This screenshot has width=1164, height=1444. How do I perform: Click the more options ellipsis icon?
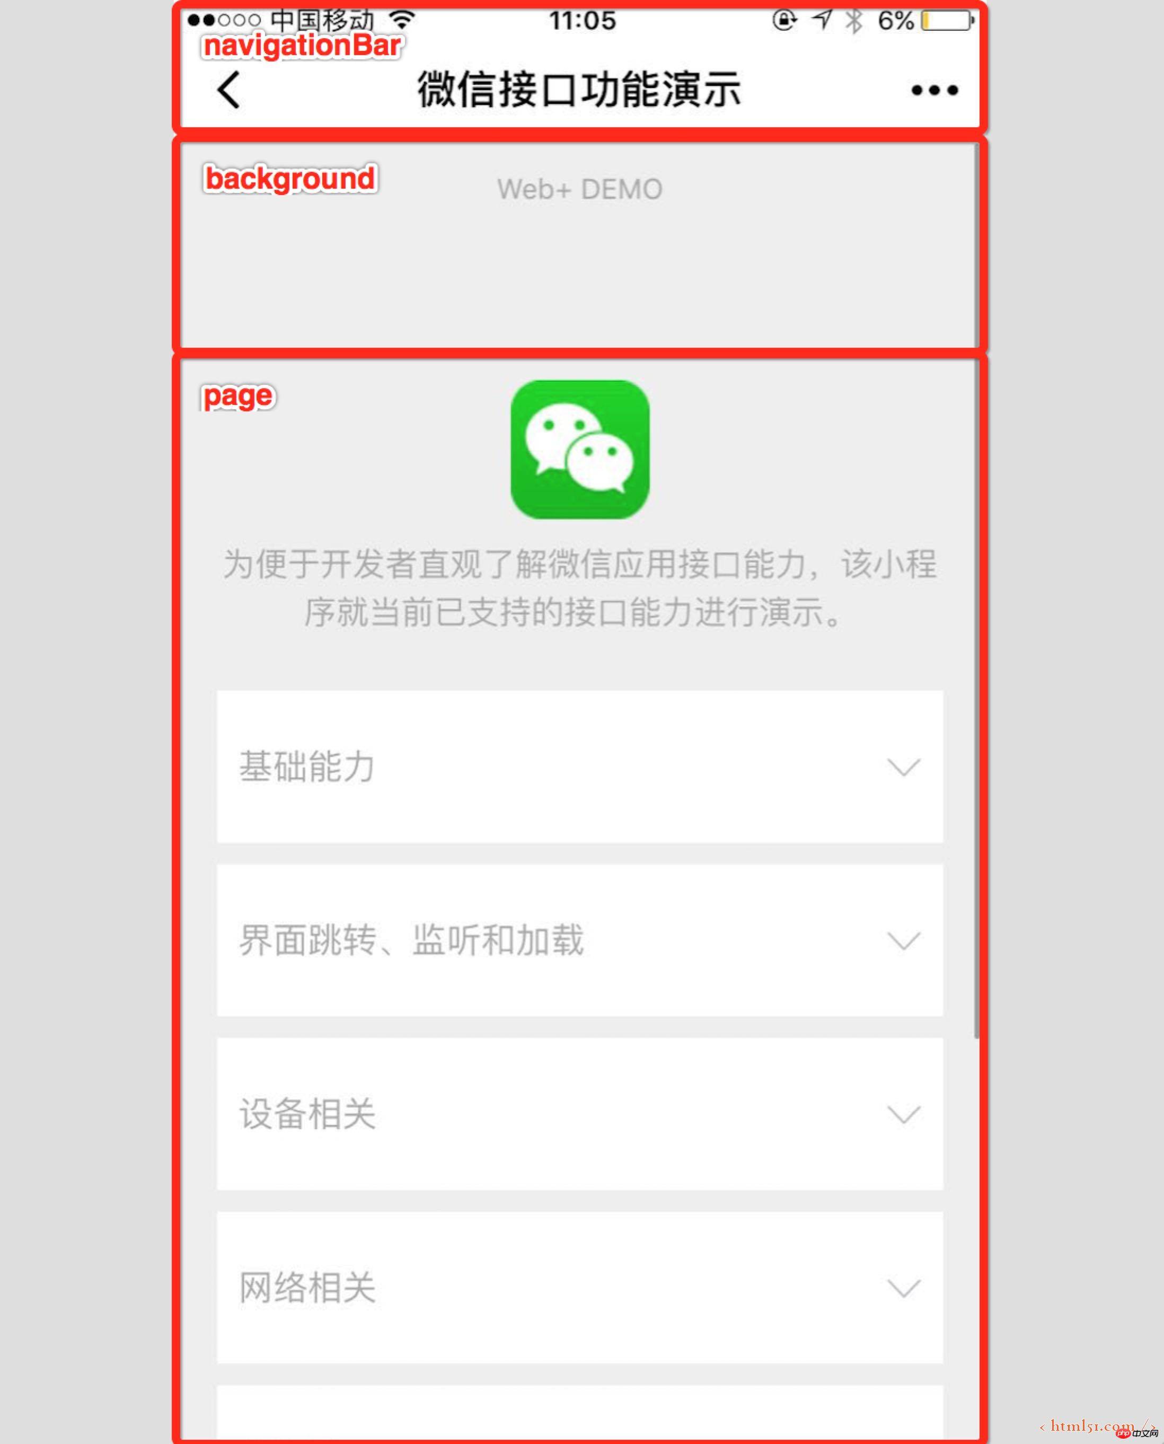click(x=938, y=89)
